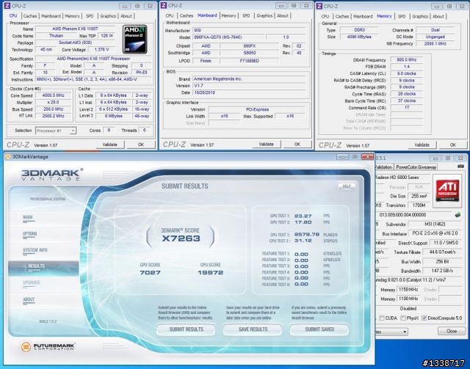
Task: Click the 3DMark score X7263
Action: (181, 238)
